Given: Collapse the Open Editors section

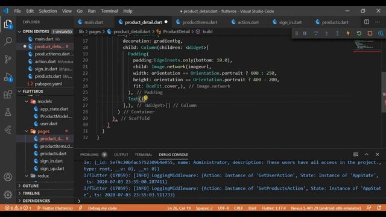Looking at the screenshot, I should tap(19, 31).
